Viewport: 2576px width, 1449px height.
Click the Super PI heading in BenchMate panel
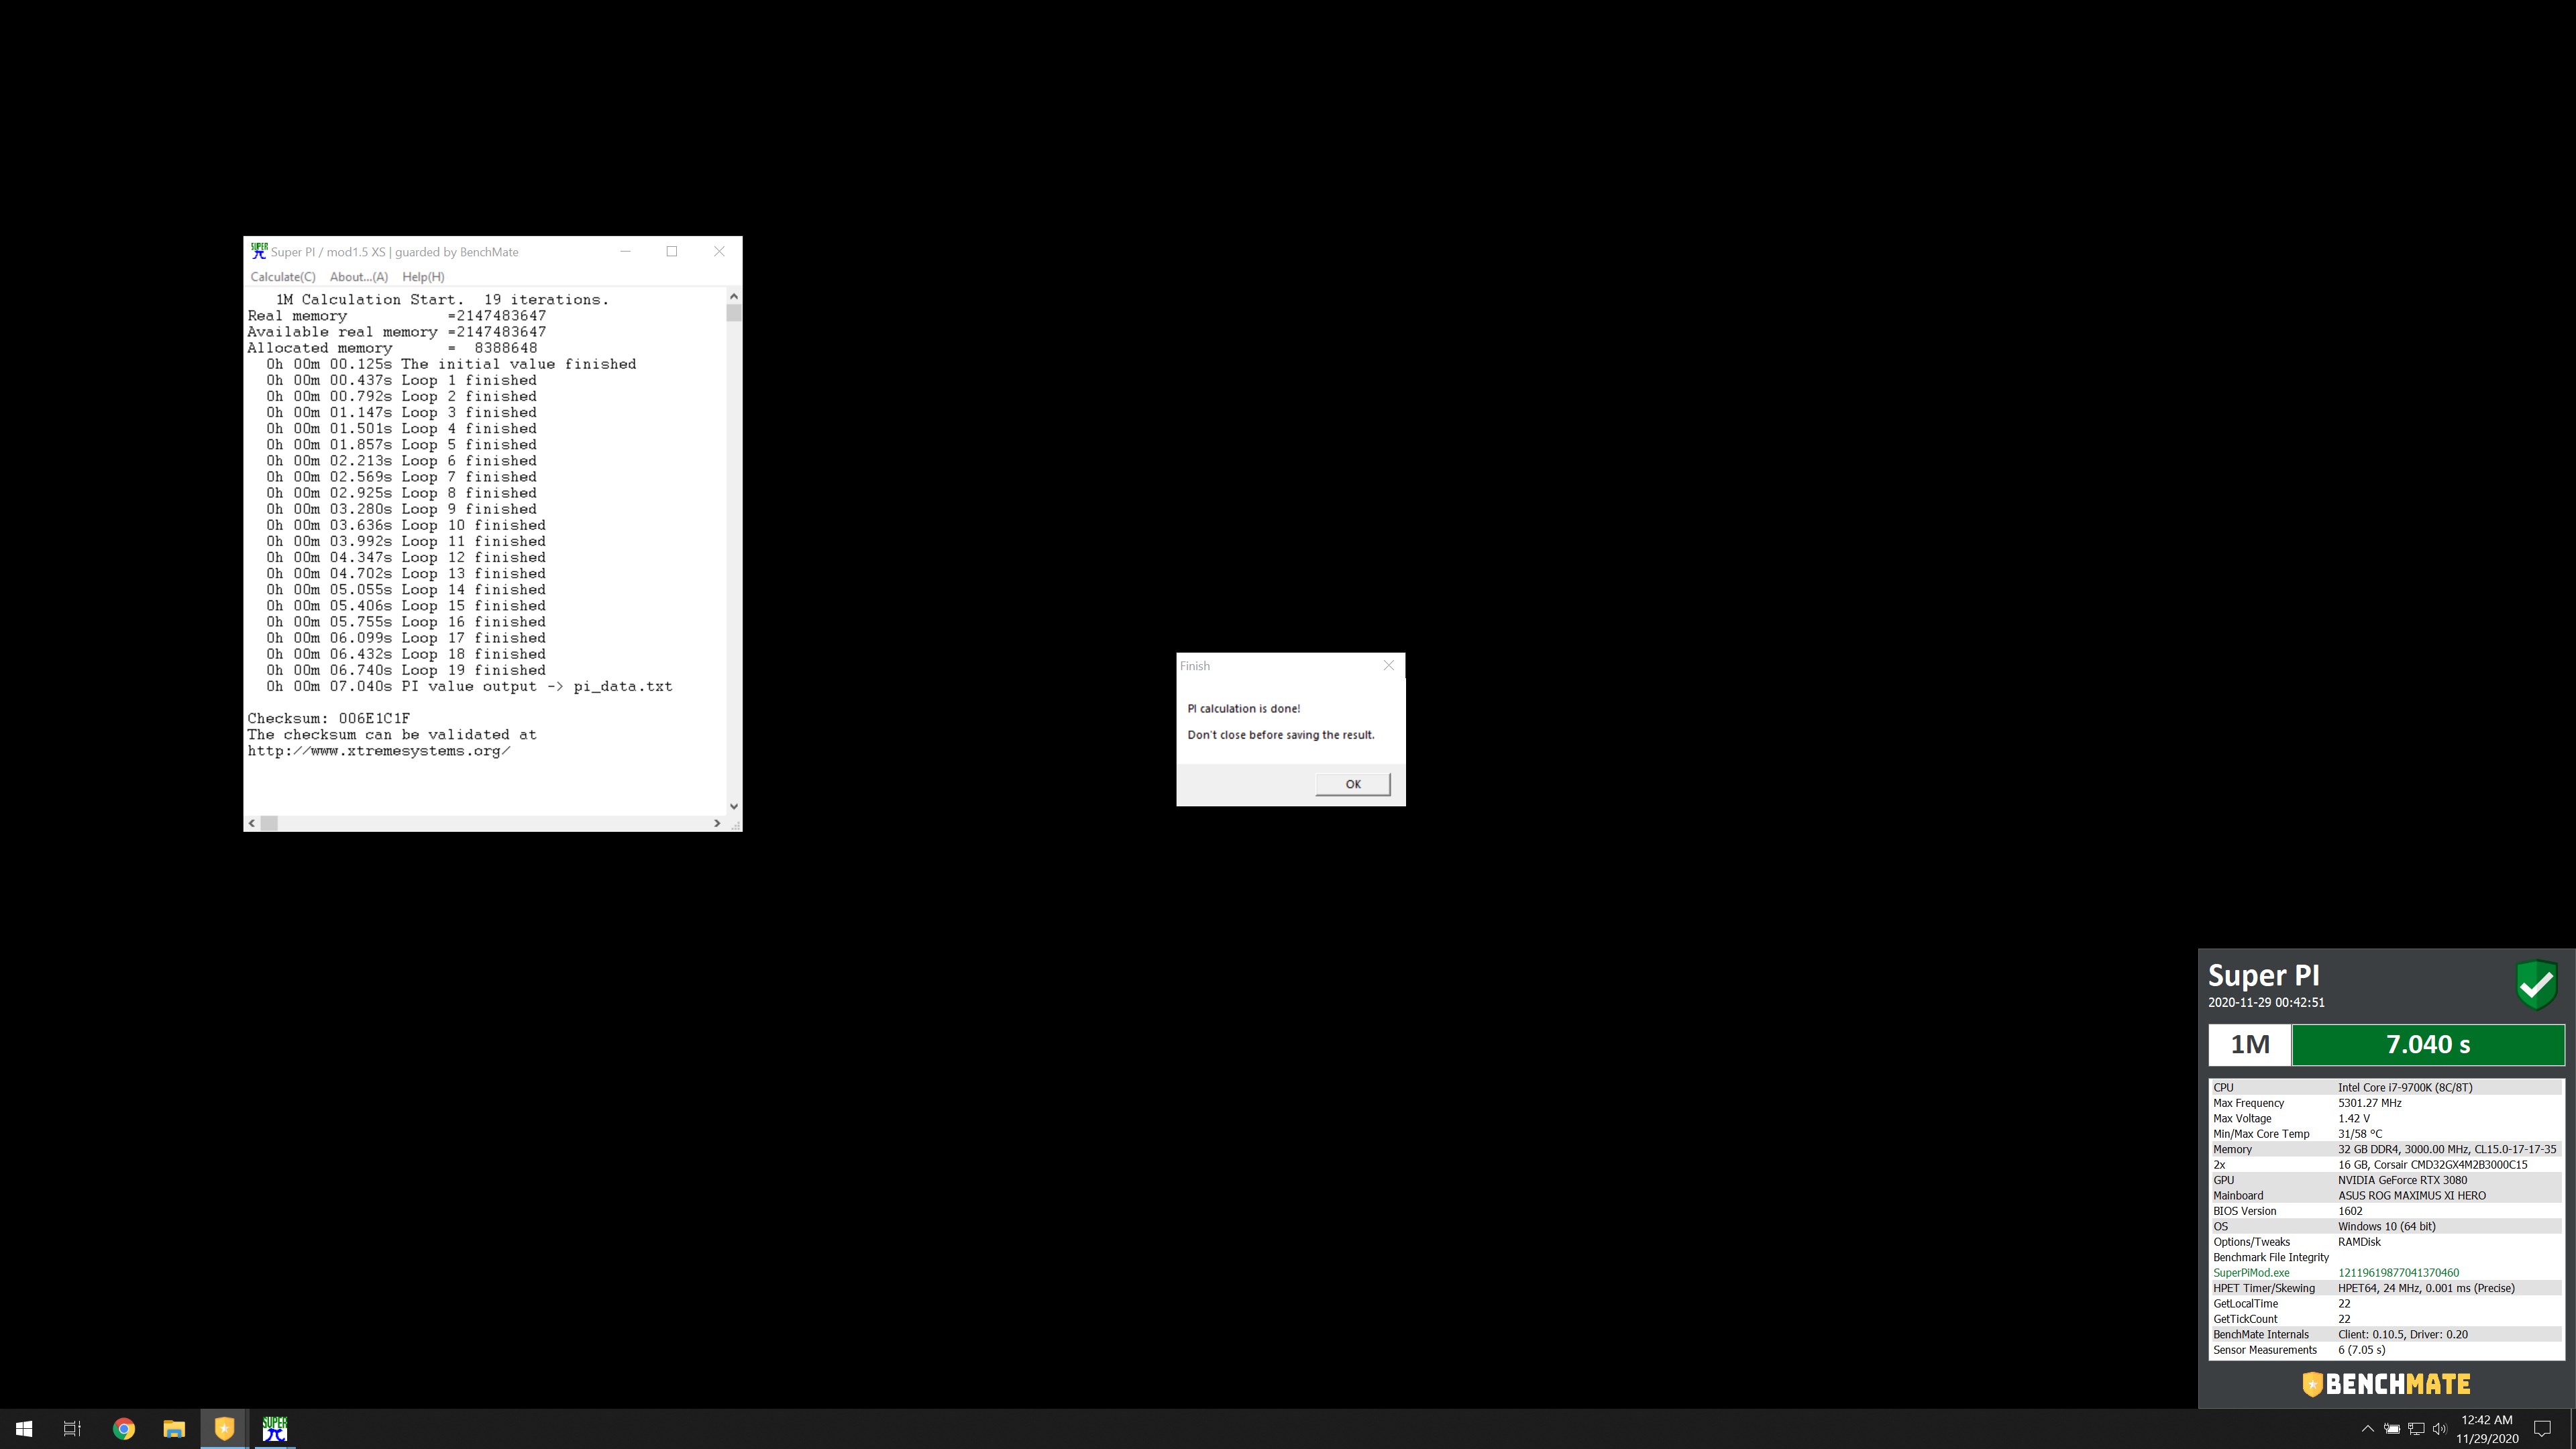2263,975
